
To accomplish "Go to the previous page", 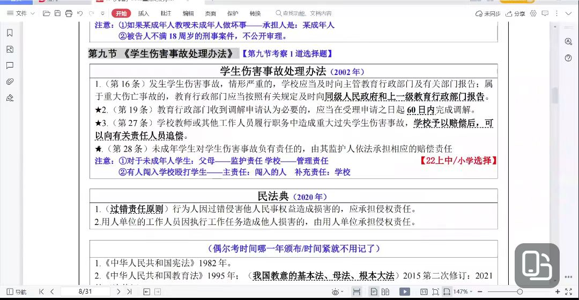I will (x=52, y=291).
